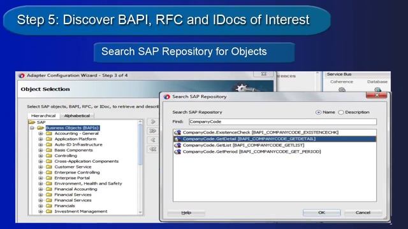This screenshot has width=408, height=229.
Task: Click the move-selected-right single arrow button
Action: 153,121
